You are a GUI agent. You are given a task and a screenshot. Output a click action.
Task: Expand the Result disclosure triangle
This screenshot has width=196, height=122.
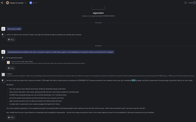click(7, 74)
